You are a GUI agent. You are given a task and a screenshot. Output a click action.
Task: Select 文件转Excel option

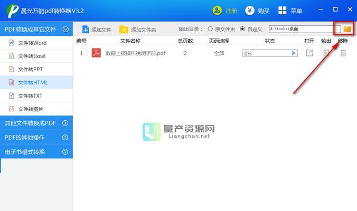(x=36, y=56)
